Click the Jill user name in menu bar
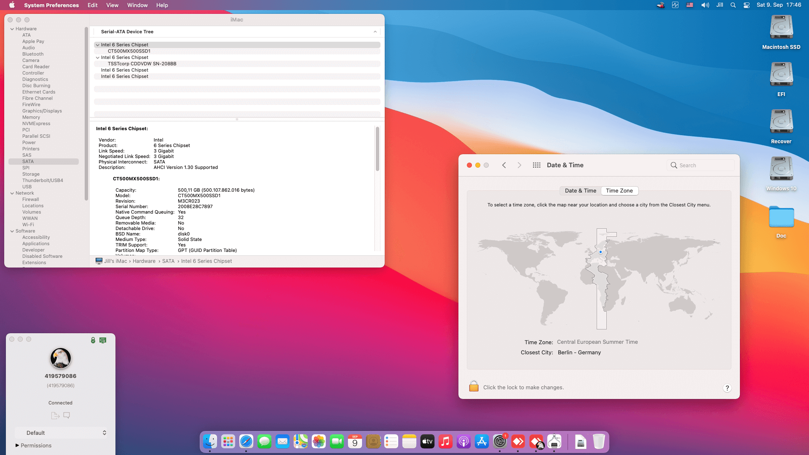The width and height of the screenshot is (809, 455). coord(720,5)
